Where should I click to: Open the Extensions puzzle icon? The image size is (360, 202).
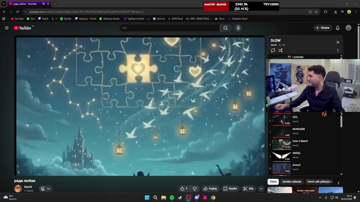point(326,12)
